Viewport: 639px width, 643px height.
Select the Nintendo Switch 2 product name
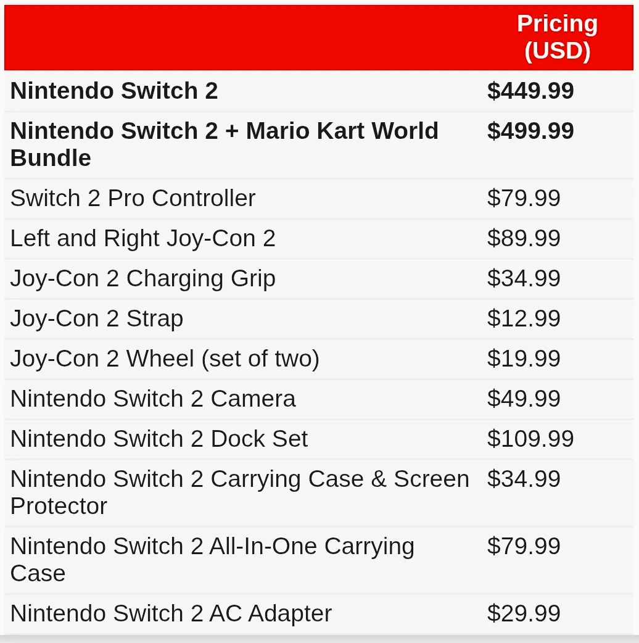[x=114, y=91]
